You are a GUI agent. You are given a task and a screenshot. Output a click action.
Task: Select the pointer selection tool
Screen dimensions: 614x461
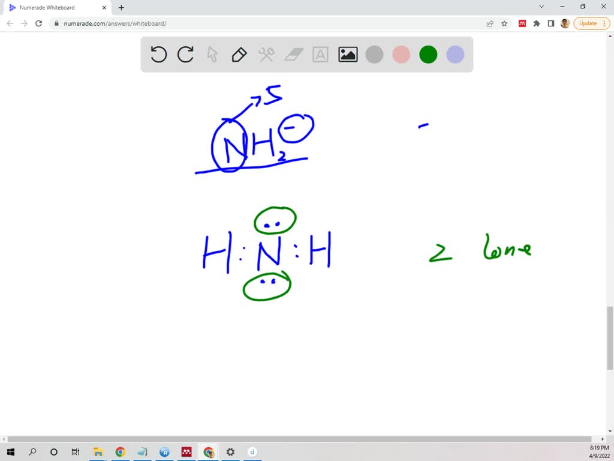[x=212, y=55]
